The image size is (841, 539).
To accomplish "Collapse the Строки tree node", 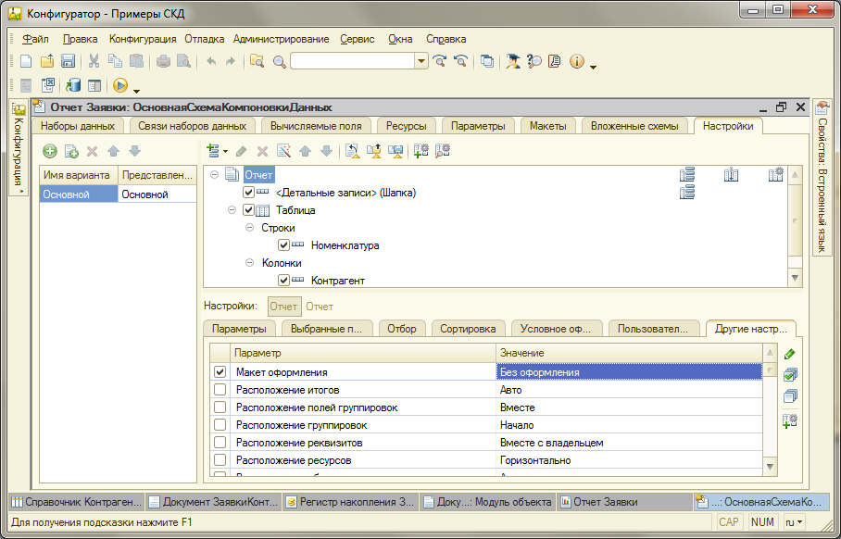I will [x=249, y=228].
